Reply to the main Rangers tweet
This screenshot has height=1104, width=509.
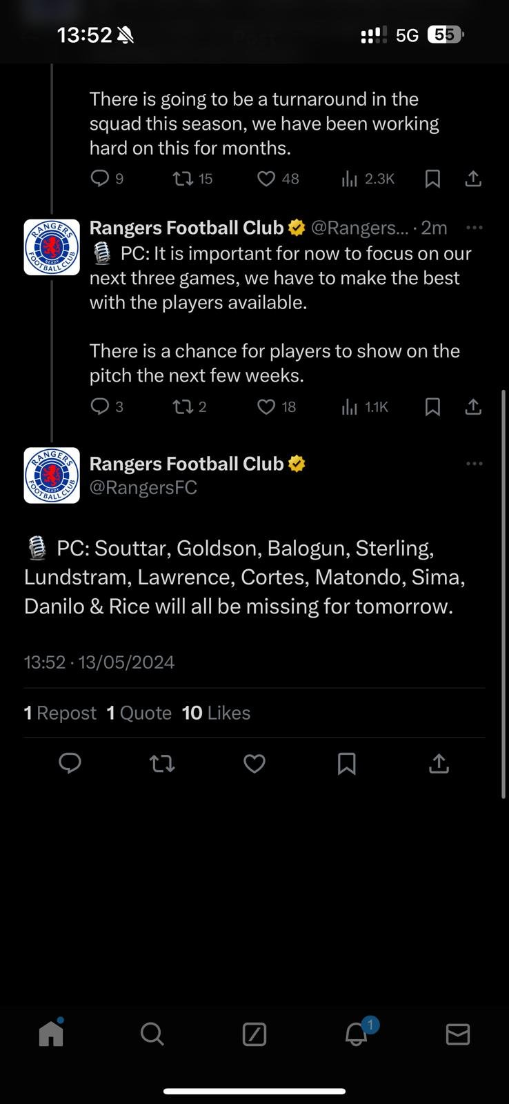70,763
